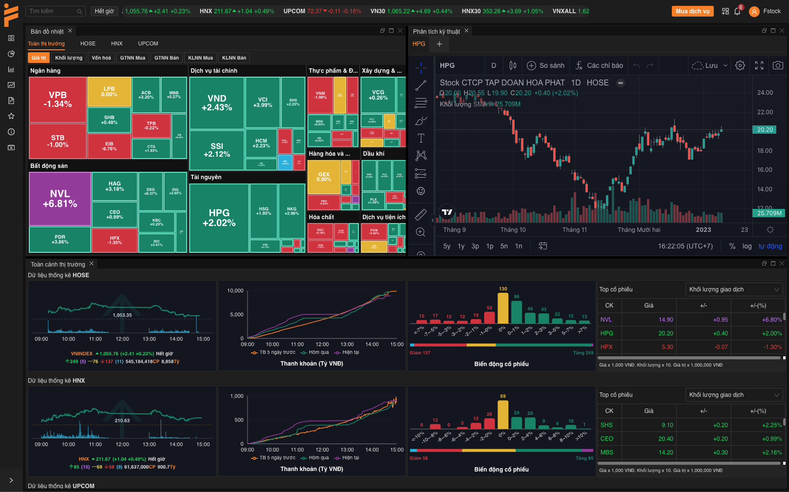Select the trend line drawing tool
Screen dimensions: 789x492
(420, 86)
